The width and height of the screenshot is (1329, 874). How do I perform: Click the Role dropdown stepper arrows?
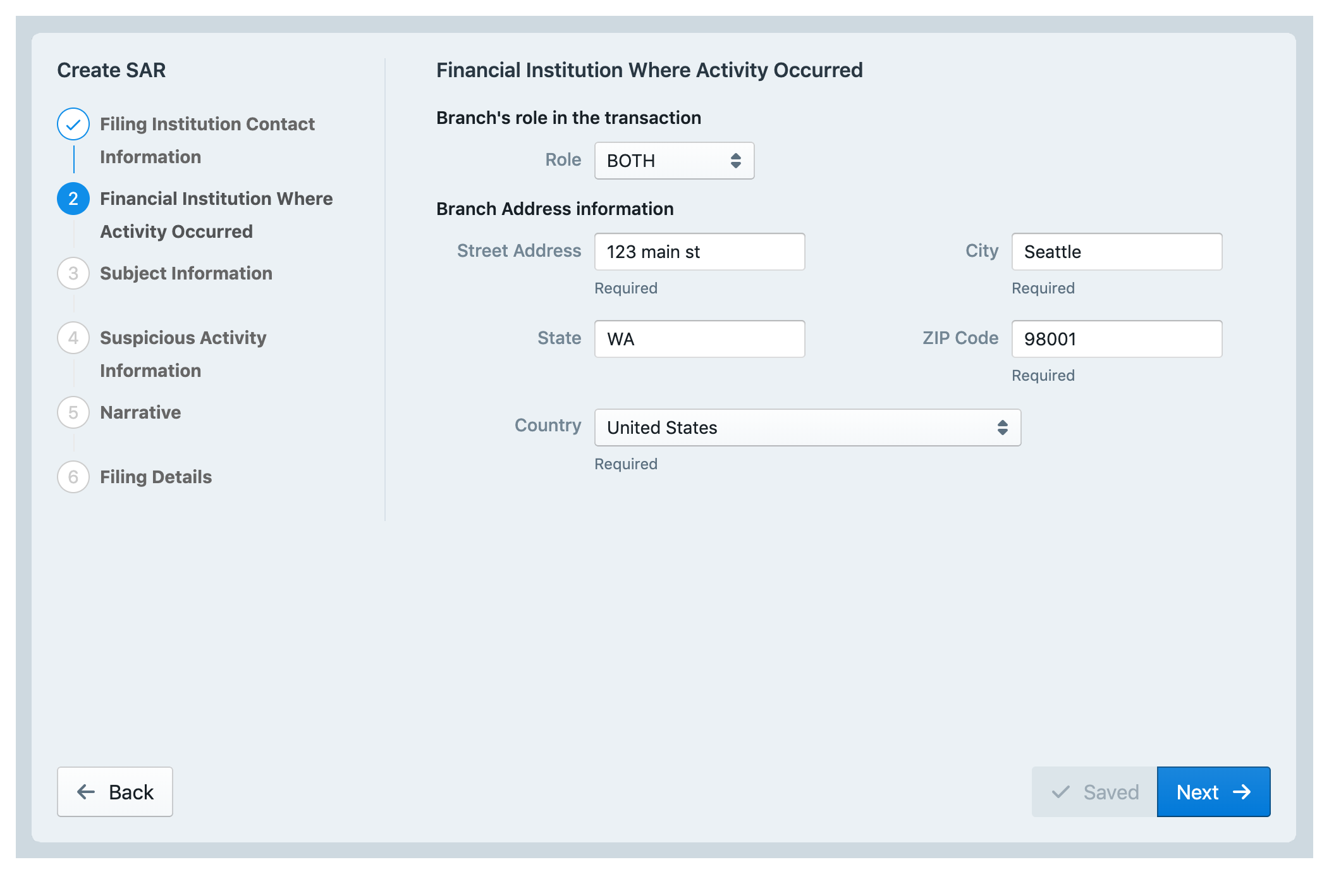tap(735, 161)
